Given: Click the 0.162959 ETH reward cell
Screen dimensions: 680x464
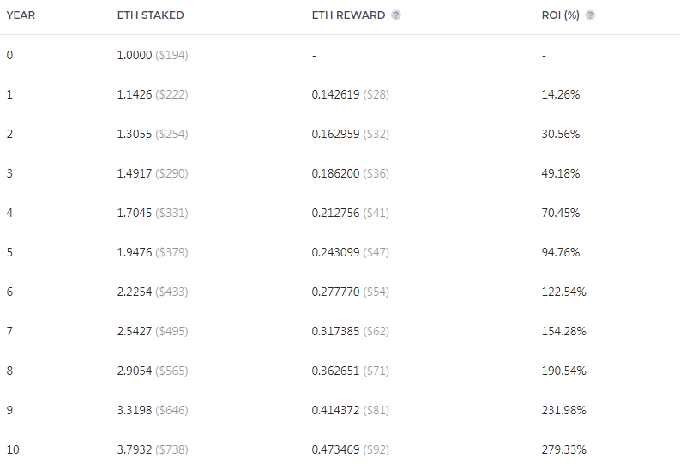Looking at the screenshot, I should point(336,134).
